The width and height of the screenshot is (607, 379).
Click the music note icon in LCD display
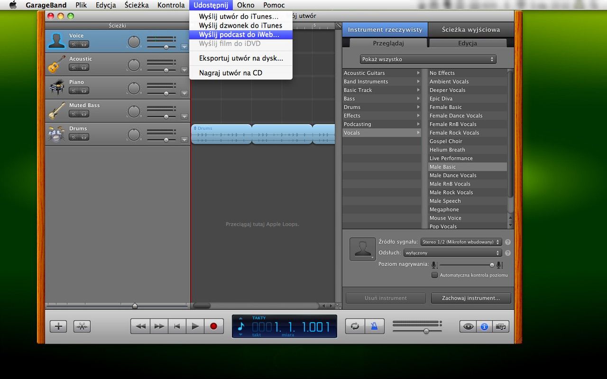[241, 326]
